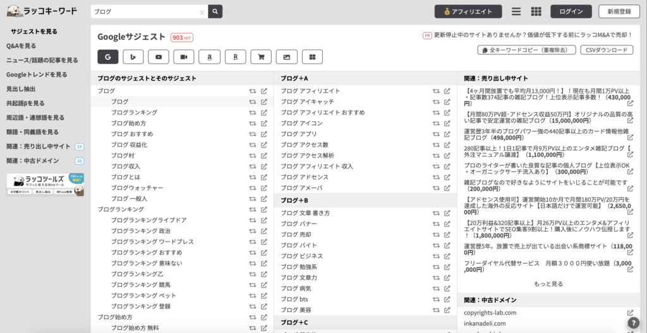This screenshot has height=333, width=647.
Task: Open ニュース/話題の記事を見る in sidebar
Action: tap(42, 60)
